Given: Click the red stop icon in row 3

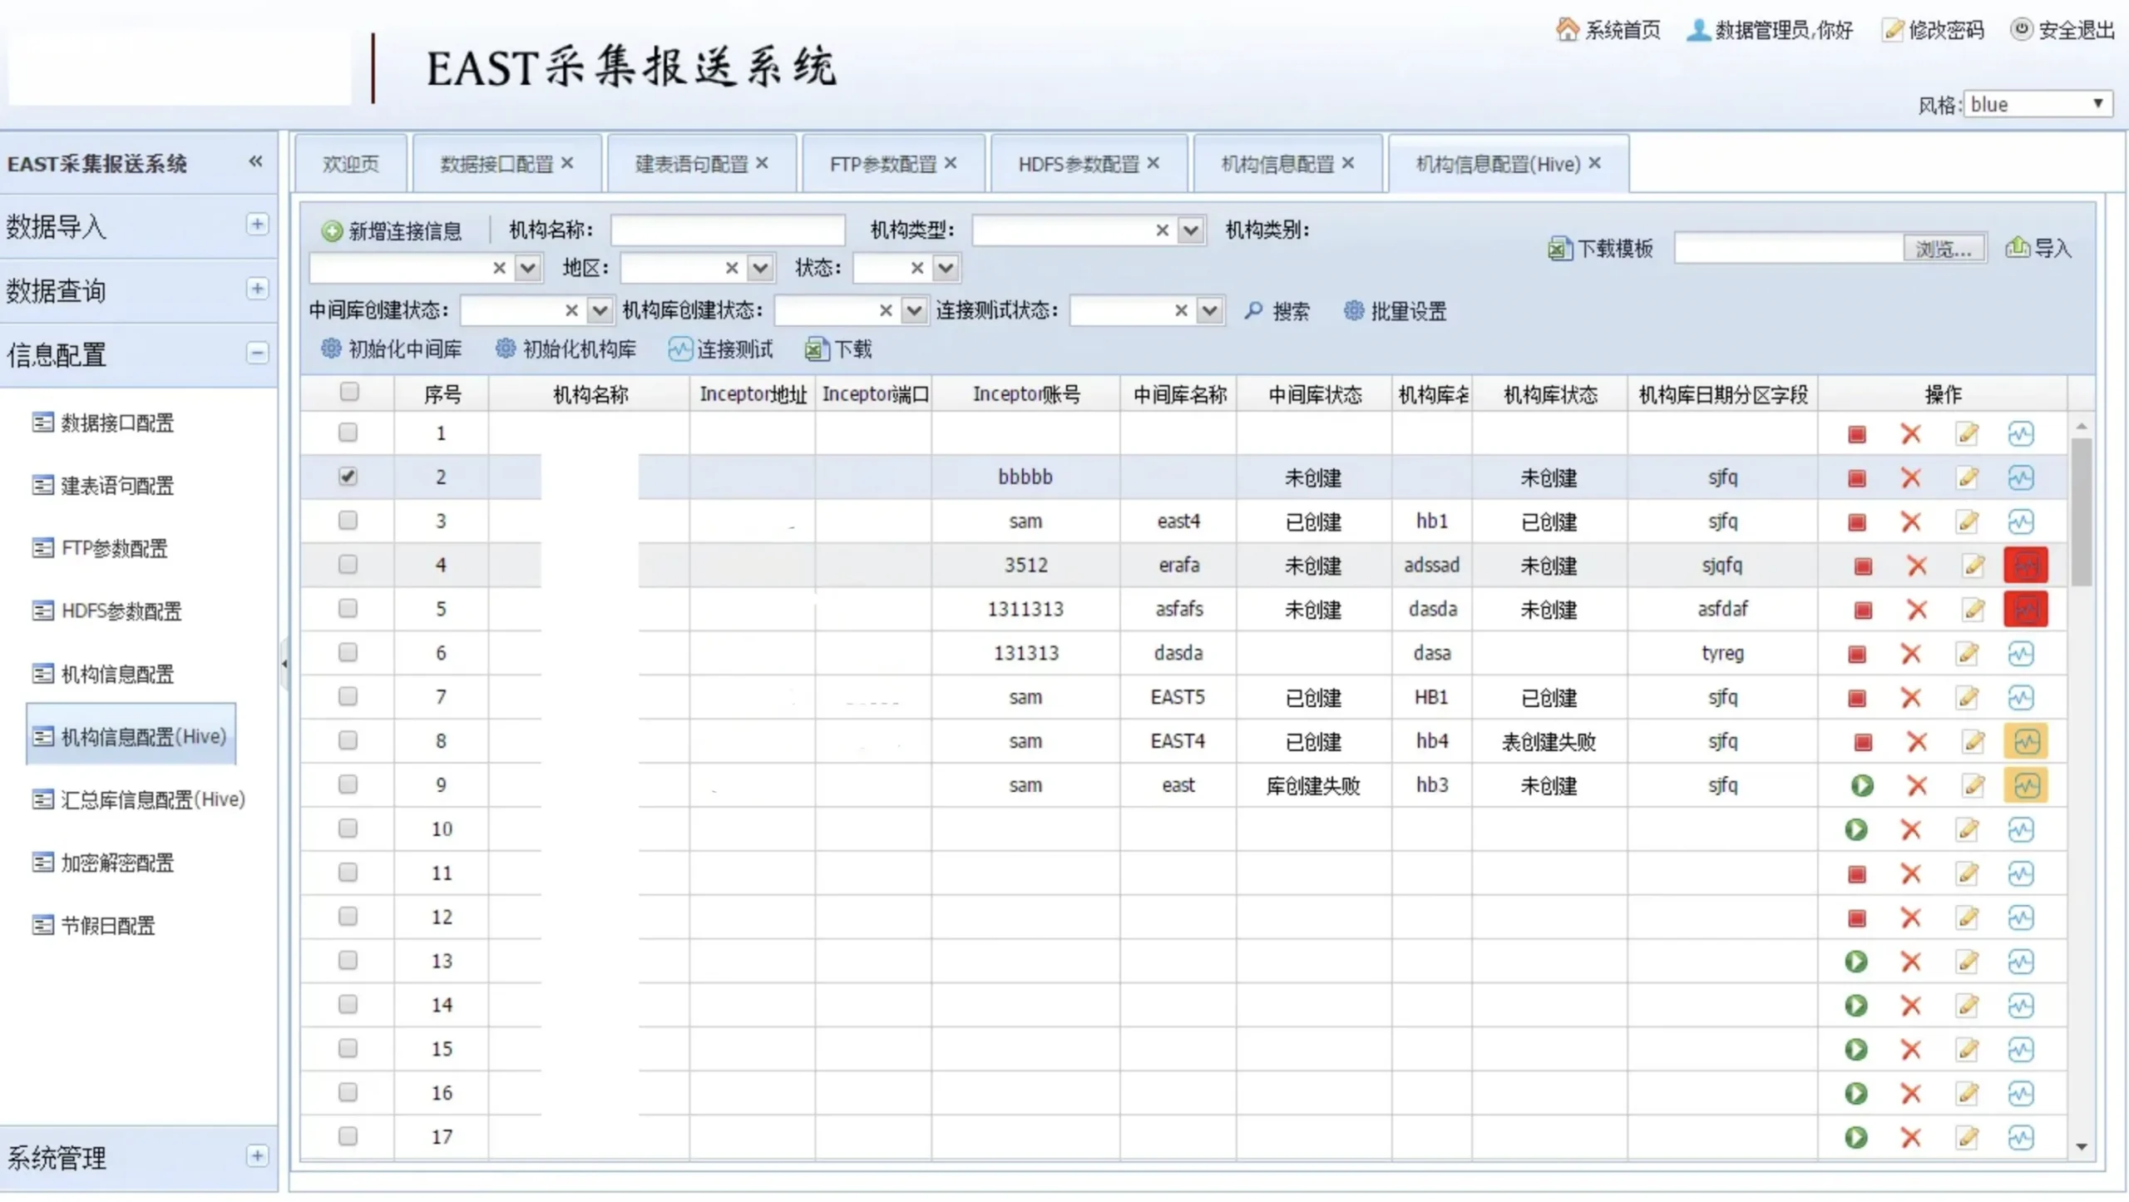Looking at the screenshot, I should pos(1856,522).
